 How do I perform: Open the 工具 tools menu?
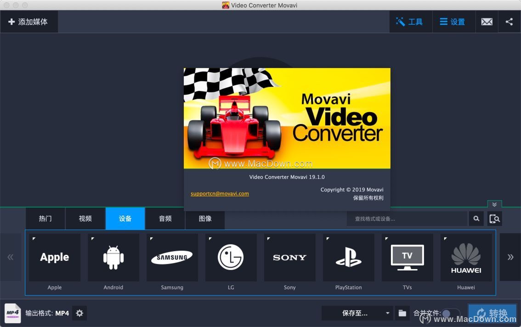(411, 22)
